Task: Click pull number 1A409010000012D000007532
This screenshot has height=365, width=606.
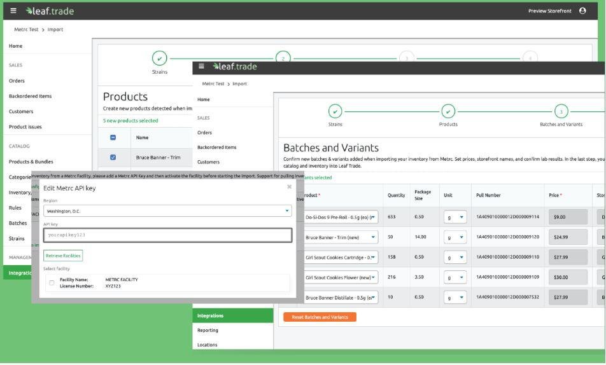Action: click(507, 297)
